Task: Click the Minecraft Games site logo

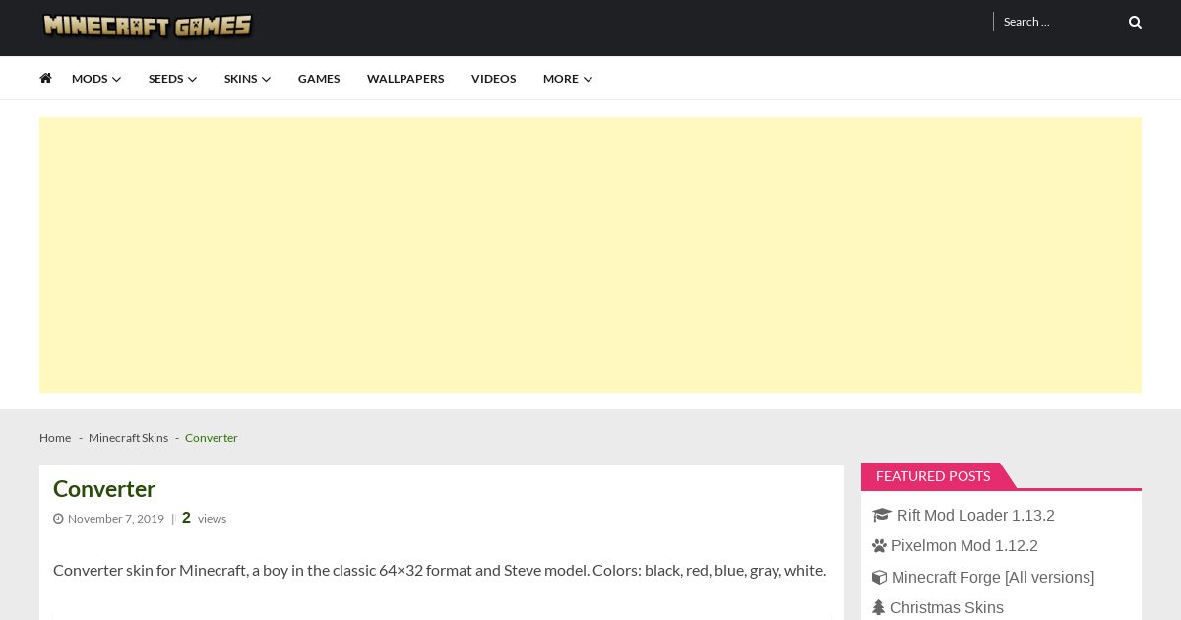Action: click(148, 26)
